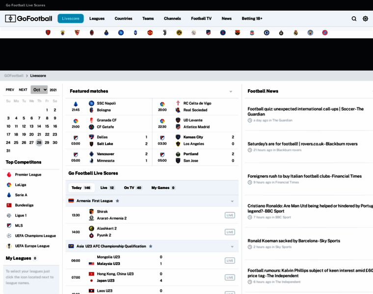Favorite the Asia U23 AFC Championship star
373x294 pixels.
[x=151, y=246]
